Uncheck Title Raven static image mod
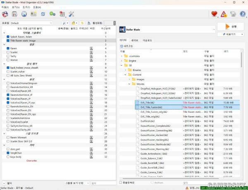248x190 pixels. [x=8, y=40]
